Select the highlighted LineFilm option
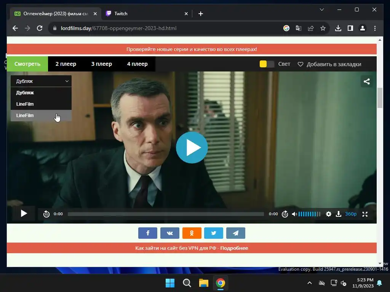Image resolution: width=390 pixels, height=292 pixels. pyautogui.click(x=41, y=116)
